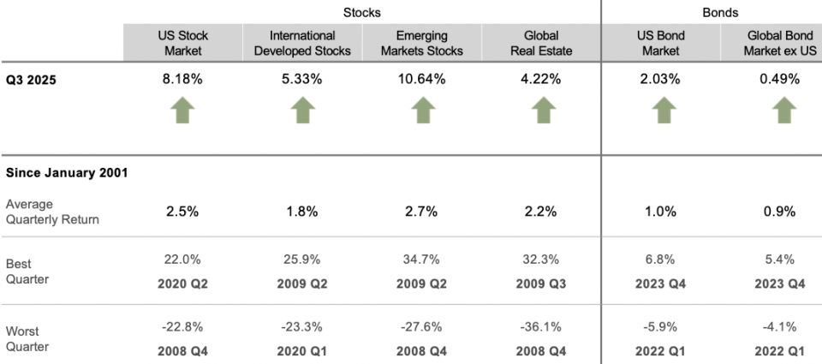The width and height of the screenshot is (822, 364).
Task: Select the Global Real Estate column header
Action: coord(540,43)
